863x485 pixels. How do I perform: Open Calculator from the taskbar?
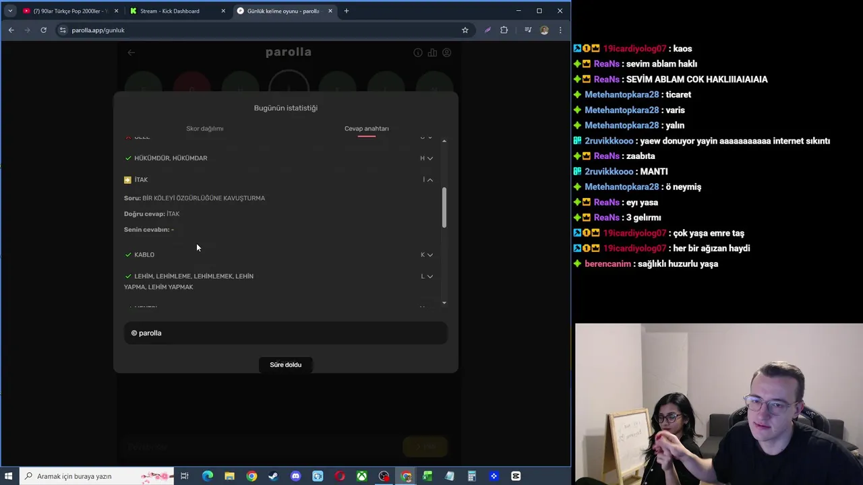tap(472, 476)
